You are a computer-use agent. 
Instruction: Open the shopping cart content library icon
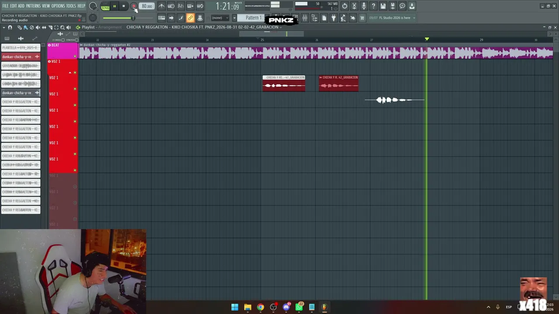point(362,18)
